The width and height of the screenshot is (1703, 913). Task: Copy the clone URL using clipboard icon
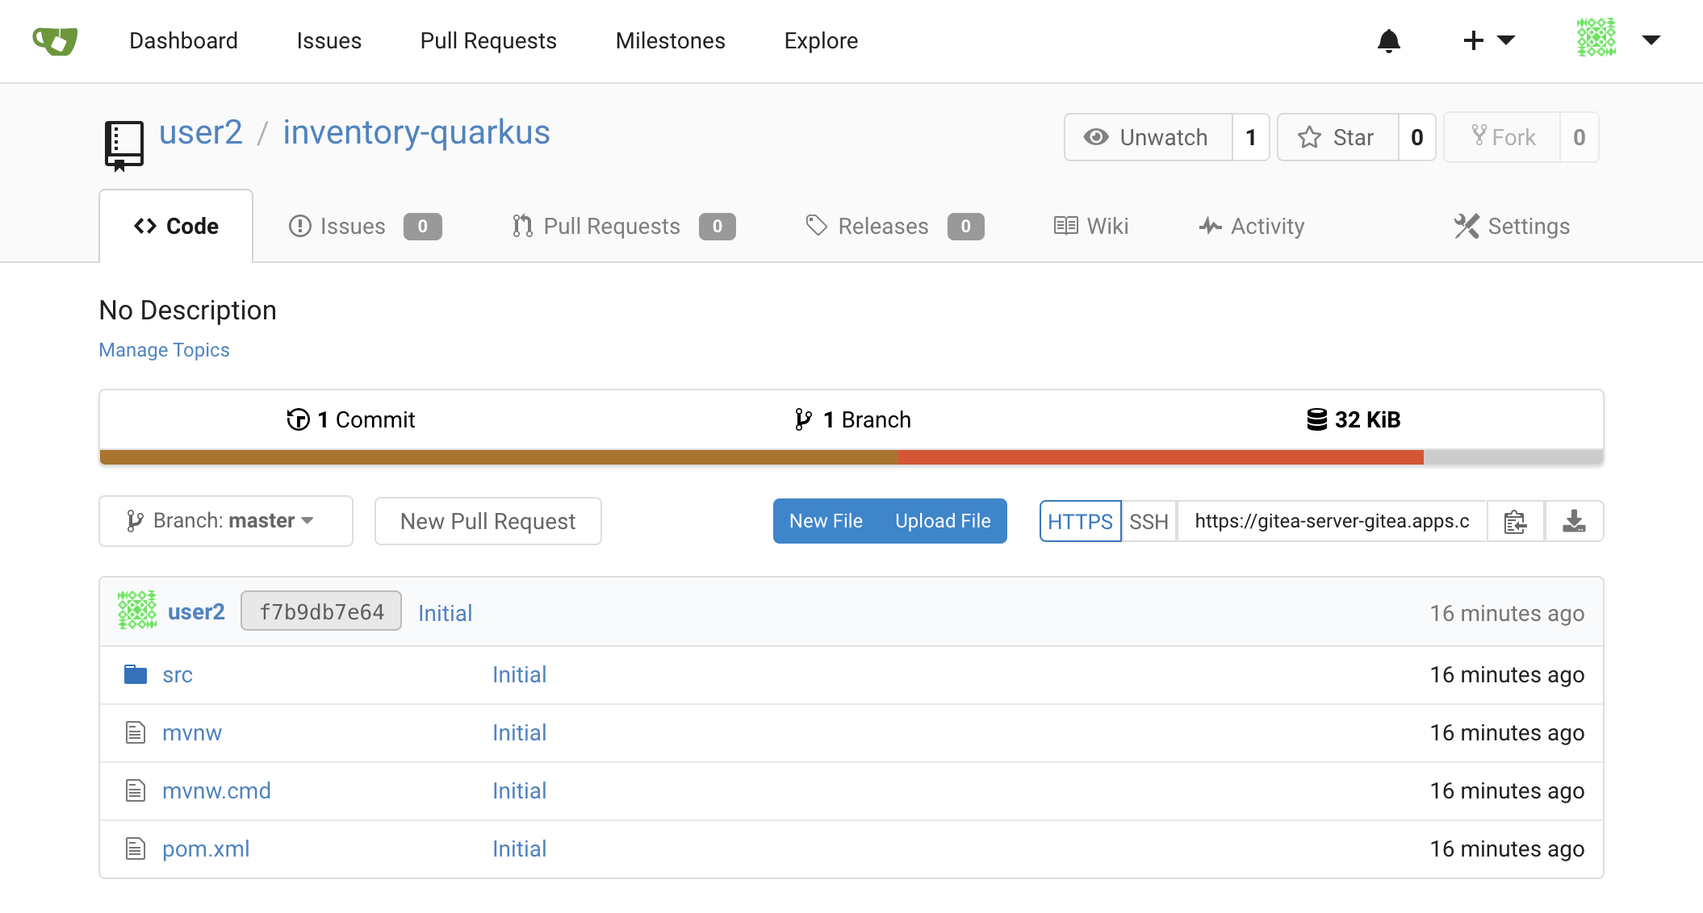tap(1516, 521)
